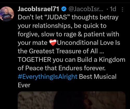Click the word "Ever" on the last line
This screenshot has height=109, width=130.
[x=24, y=85]
